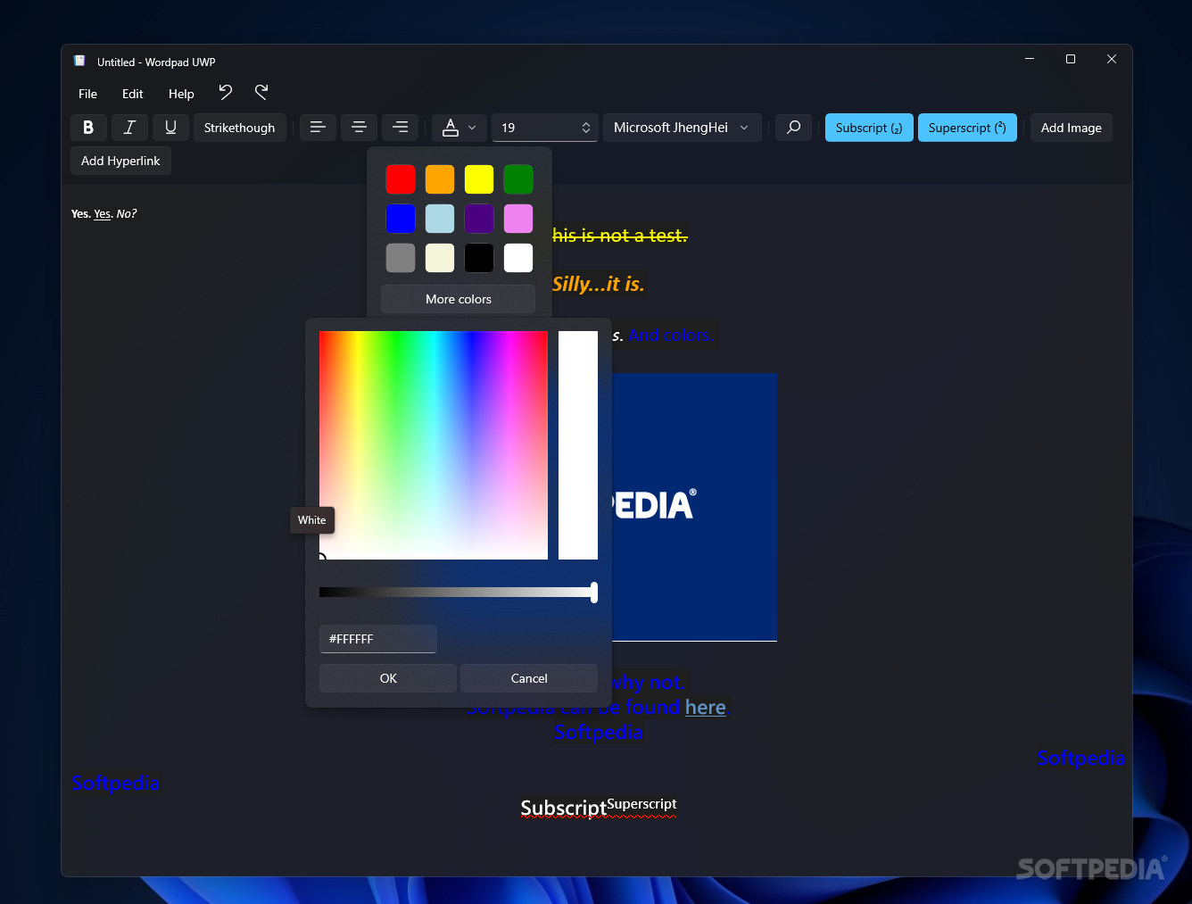Viewport: 1192px width, 904px height.
Task: Click the More colors button
Action: (x=459, y=299)
